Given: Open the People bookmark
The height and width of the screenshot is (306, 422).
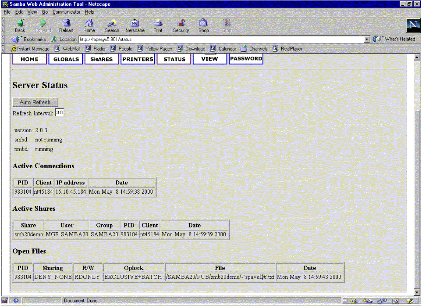Looking at the screenshot, I should (122, 49).
